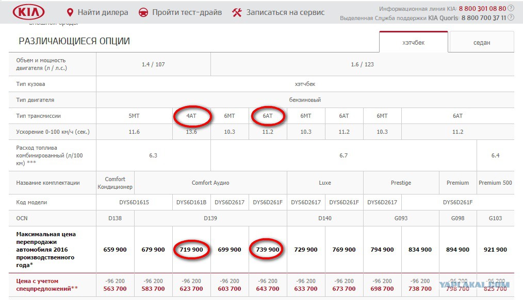This screenshot has height=300, width=523.
Task: Click OCN code G093
Action: point(401,218)
